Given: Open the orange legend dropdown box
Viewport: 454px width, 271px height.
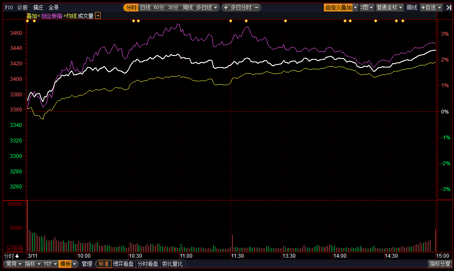Looking at the screenshot, I should [98, 16].
